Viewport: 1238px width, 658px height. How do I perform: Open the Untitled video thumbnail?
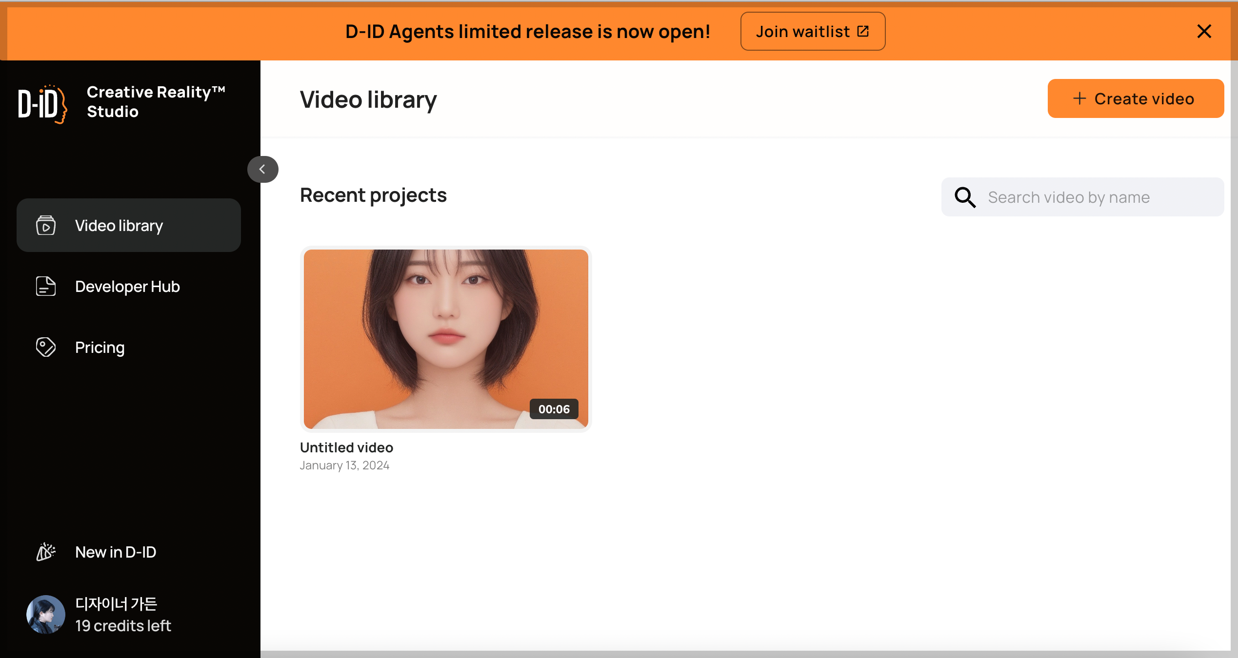point(445,339)
